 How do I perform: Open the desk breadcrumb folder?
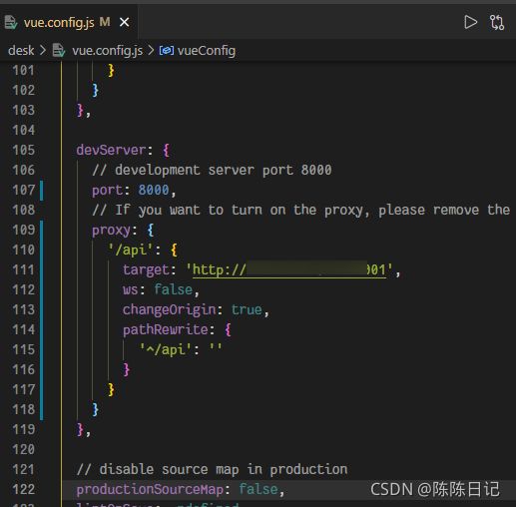coord(21,51)
